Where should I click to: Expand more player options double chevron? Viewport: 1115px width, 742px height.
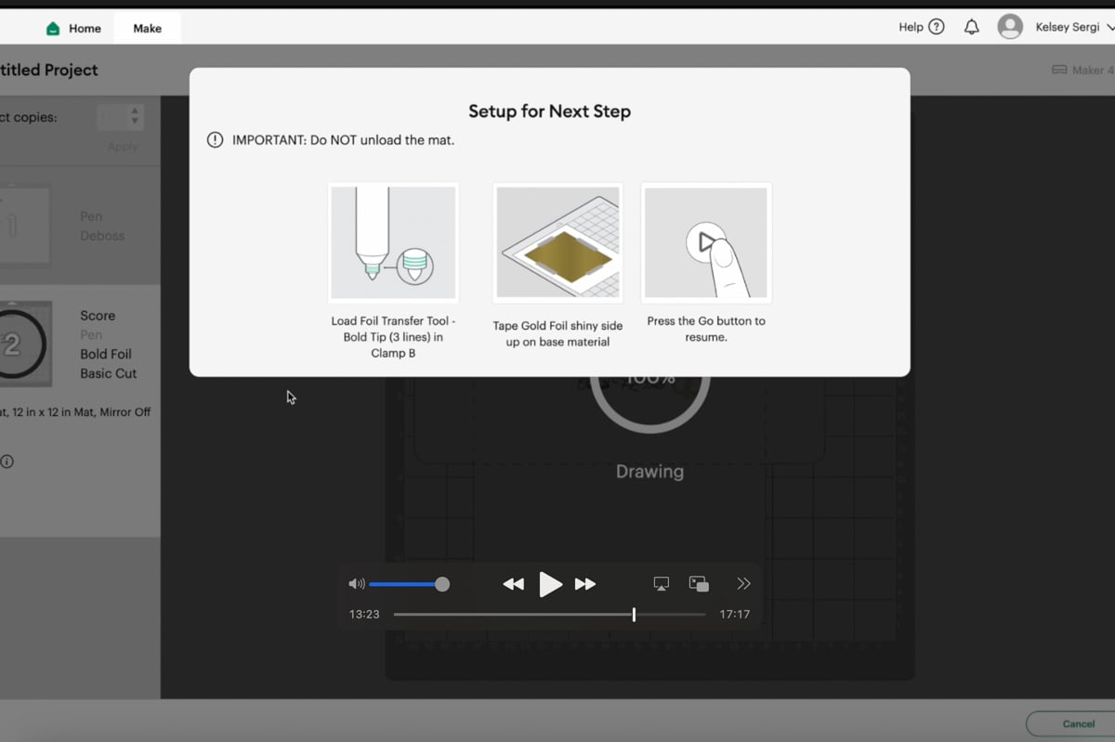pos(743,584)
